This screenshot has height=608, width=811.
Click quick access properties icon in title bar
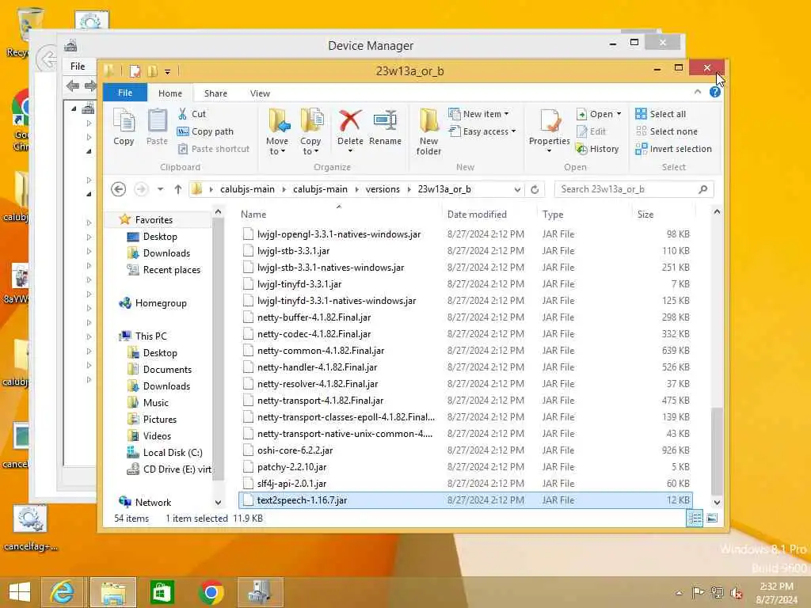pyautogui.click(x=135, y=70)
